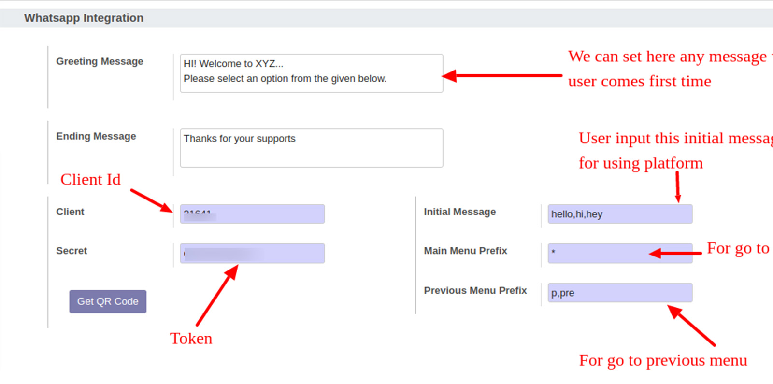The image size is (773, 384).
Task: Click inside the Ending Message text area
Action: 312,148
